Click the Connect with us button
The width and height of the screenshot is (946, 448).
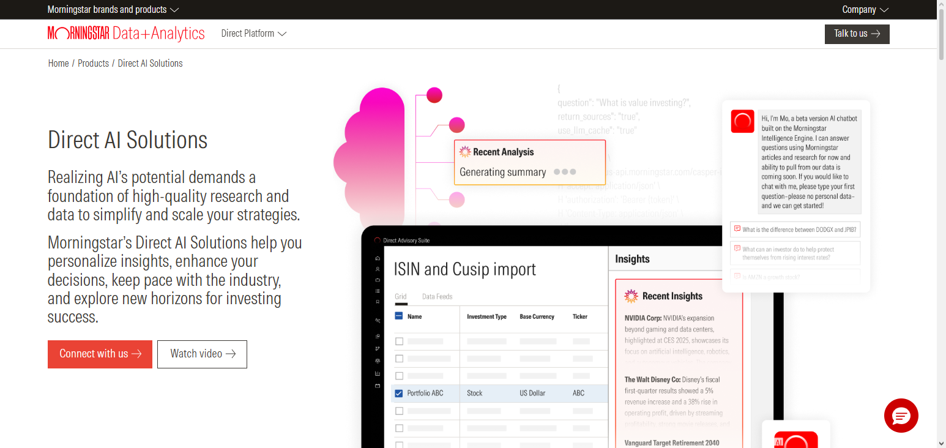click(100, 354)
